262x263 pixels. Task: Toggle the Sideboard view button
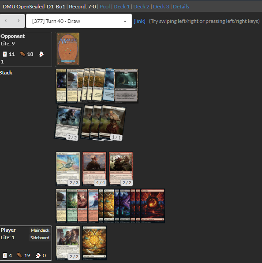(x=40, y=238)
